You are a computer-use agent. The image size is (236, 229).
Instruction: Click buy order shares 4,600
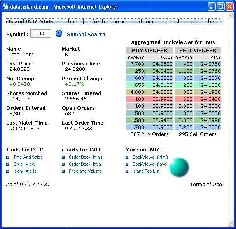click(135, 92)
